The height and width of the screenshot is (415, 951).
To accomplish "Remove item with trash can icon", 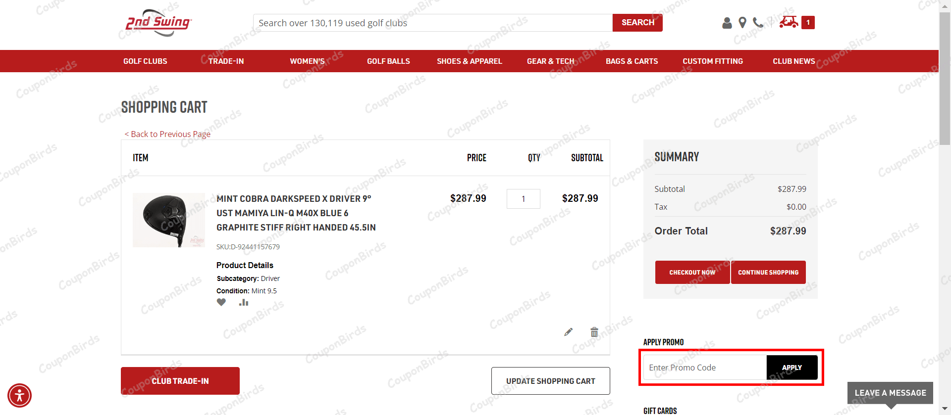I will [x=594, y=332].
